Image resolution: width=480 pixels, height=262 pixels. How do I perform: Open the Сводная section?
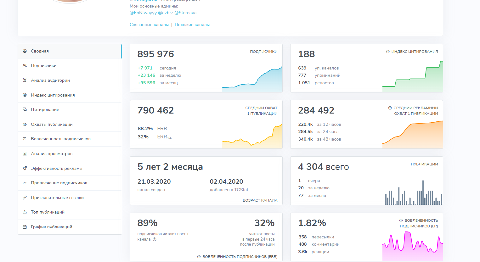click(70, 51)
